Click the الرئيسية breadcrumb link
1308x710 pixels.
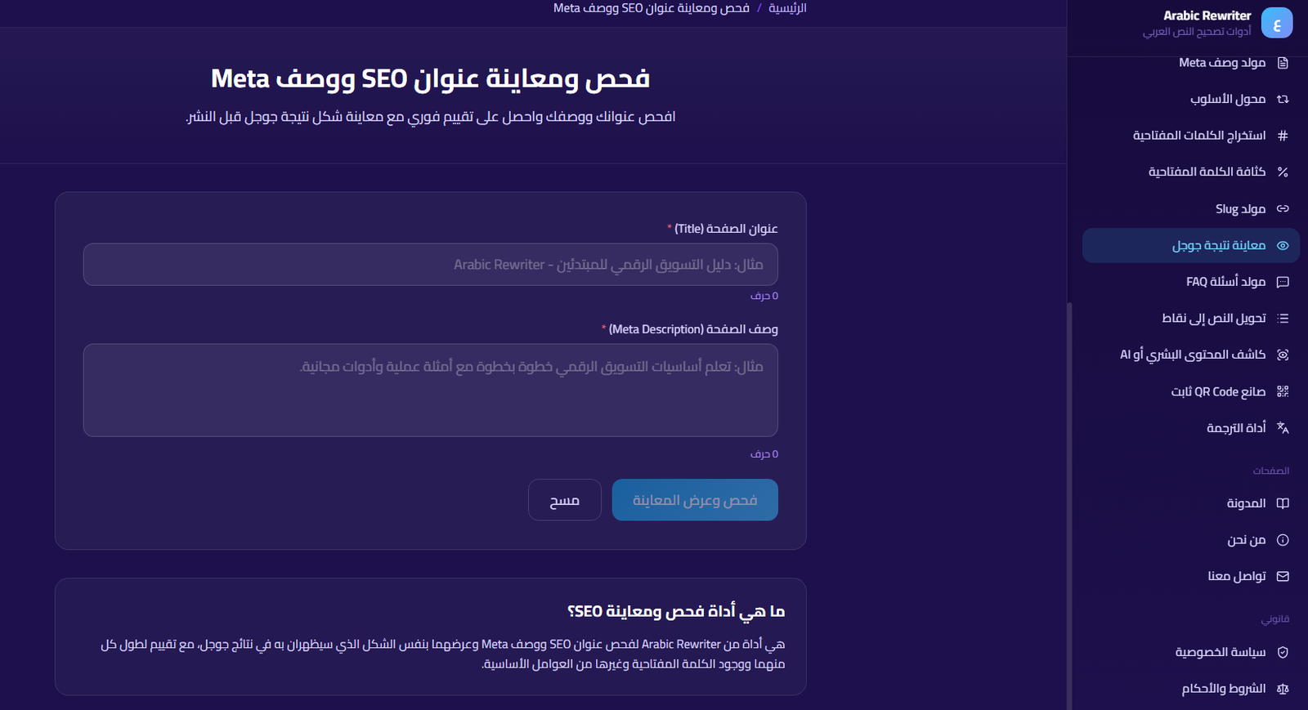tap(787, 8)
